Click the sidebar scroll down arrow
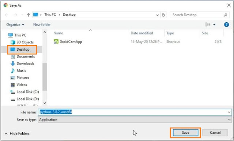 point(45,103)
